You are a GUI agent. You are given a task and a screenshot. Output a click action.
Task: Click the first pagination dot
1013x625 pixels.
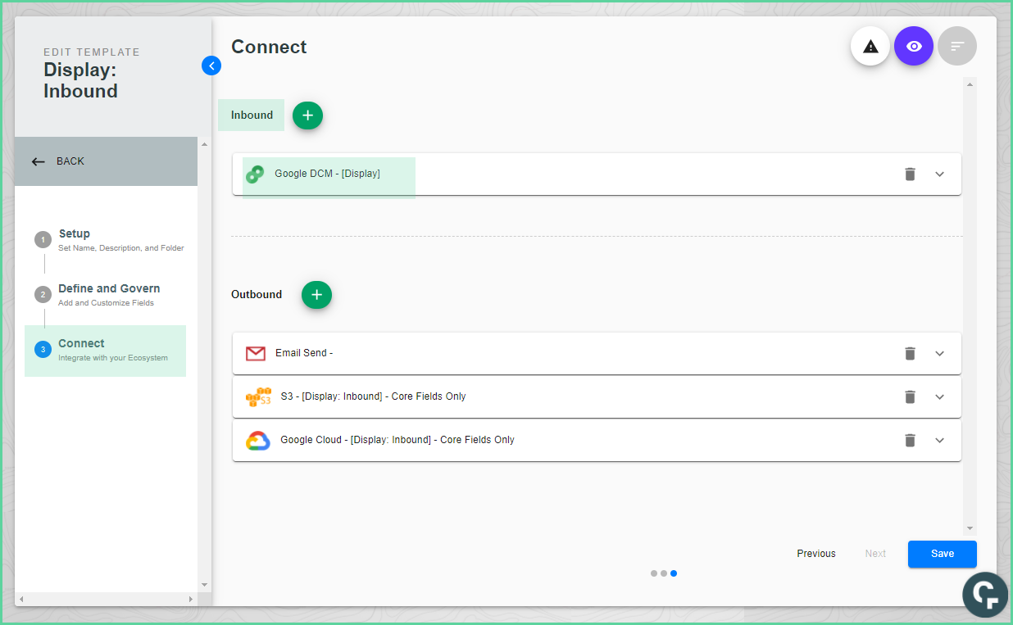pyautogui.click(x=653, y=573)
